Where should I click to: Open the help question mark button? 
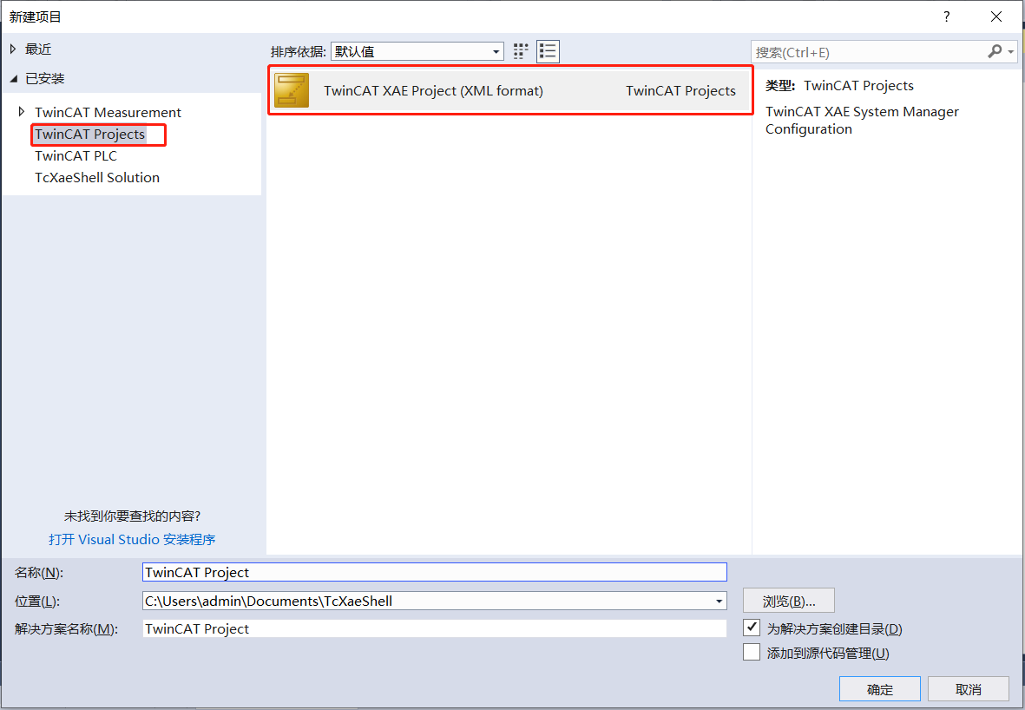947,17
